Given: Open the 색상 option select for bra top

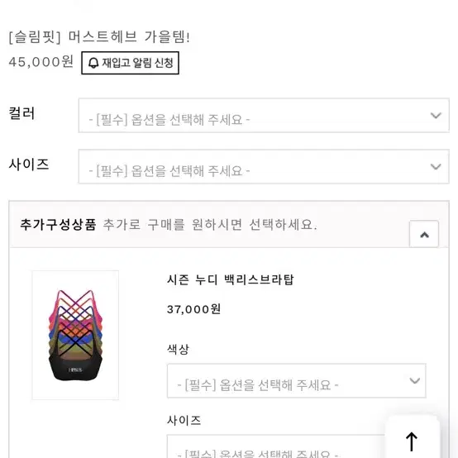Looking at the screenshot, I should coord(297,380).
